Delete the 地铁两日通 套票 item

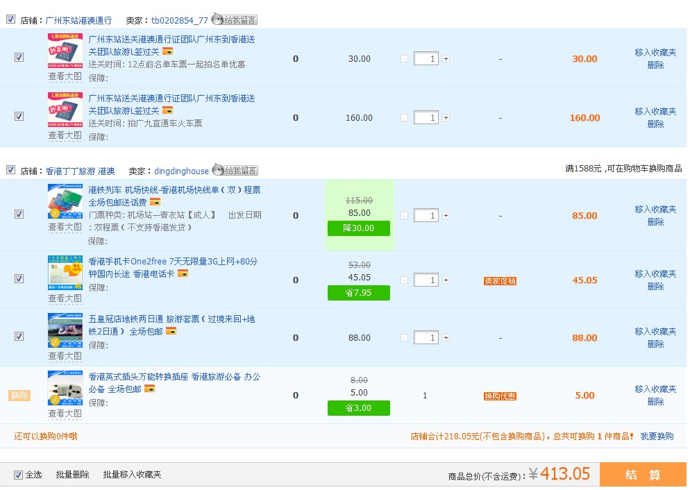tap(656, 344)
